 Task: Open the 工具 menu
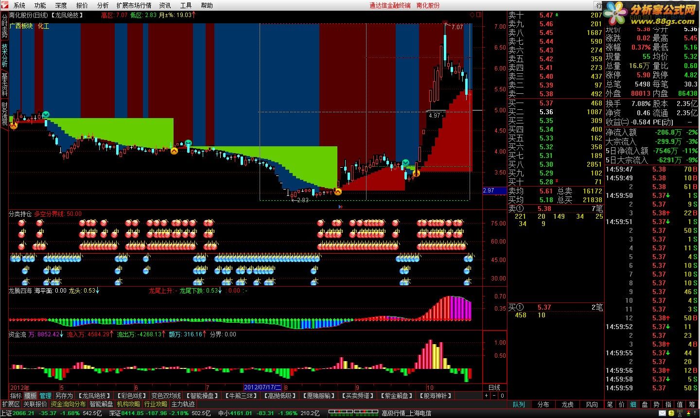point(186,5)
